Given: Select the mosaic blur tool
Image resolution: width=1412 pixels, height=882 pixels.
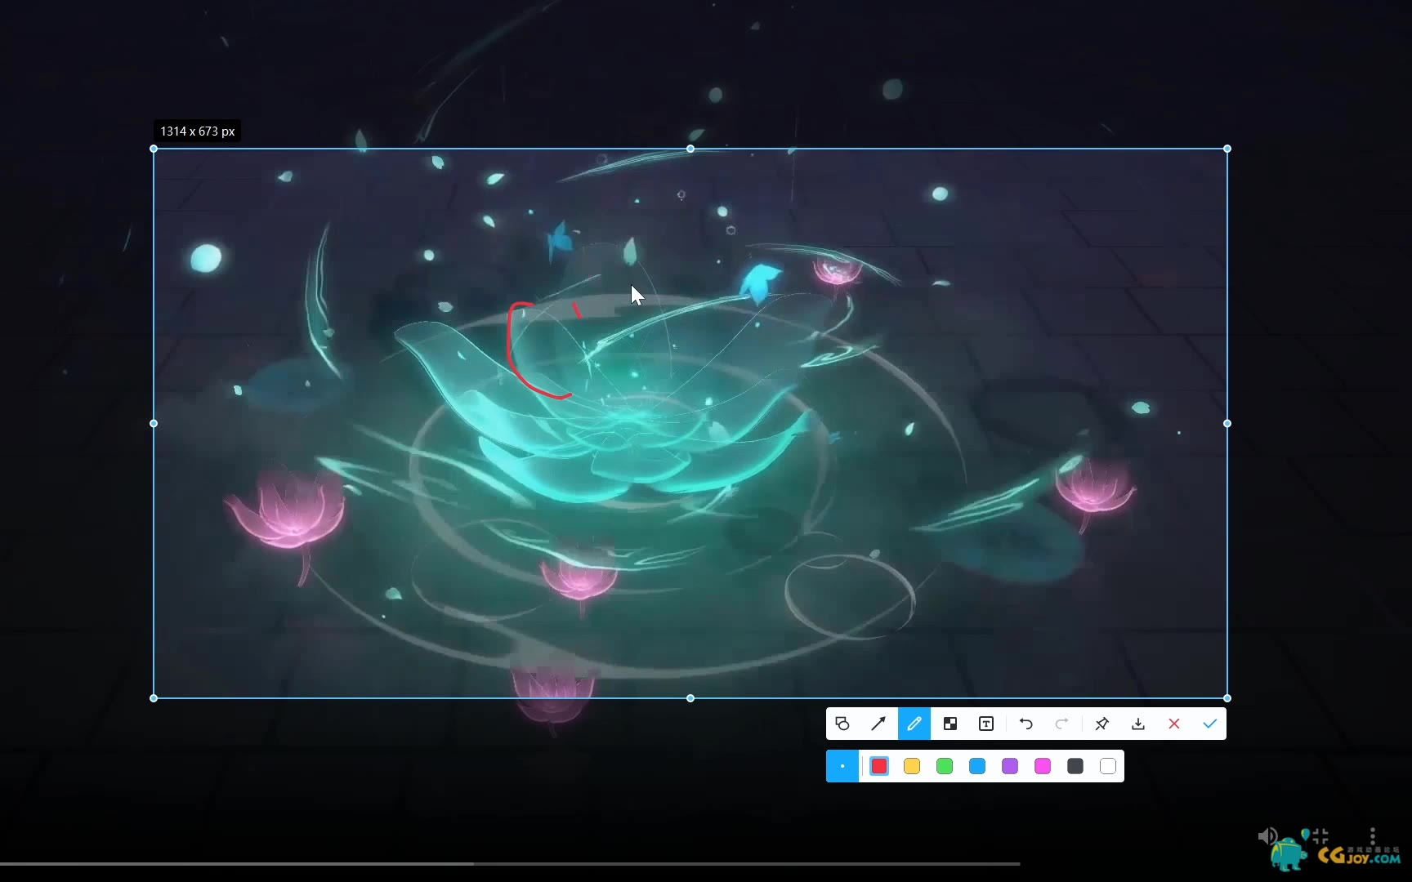Looking at the screenshot, I should 950,724.
